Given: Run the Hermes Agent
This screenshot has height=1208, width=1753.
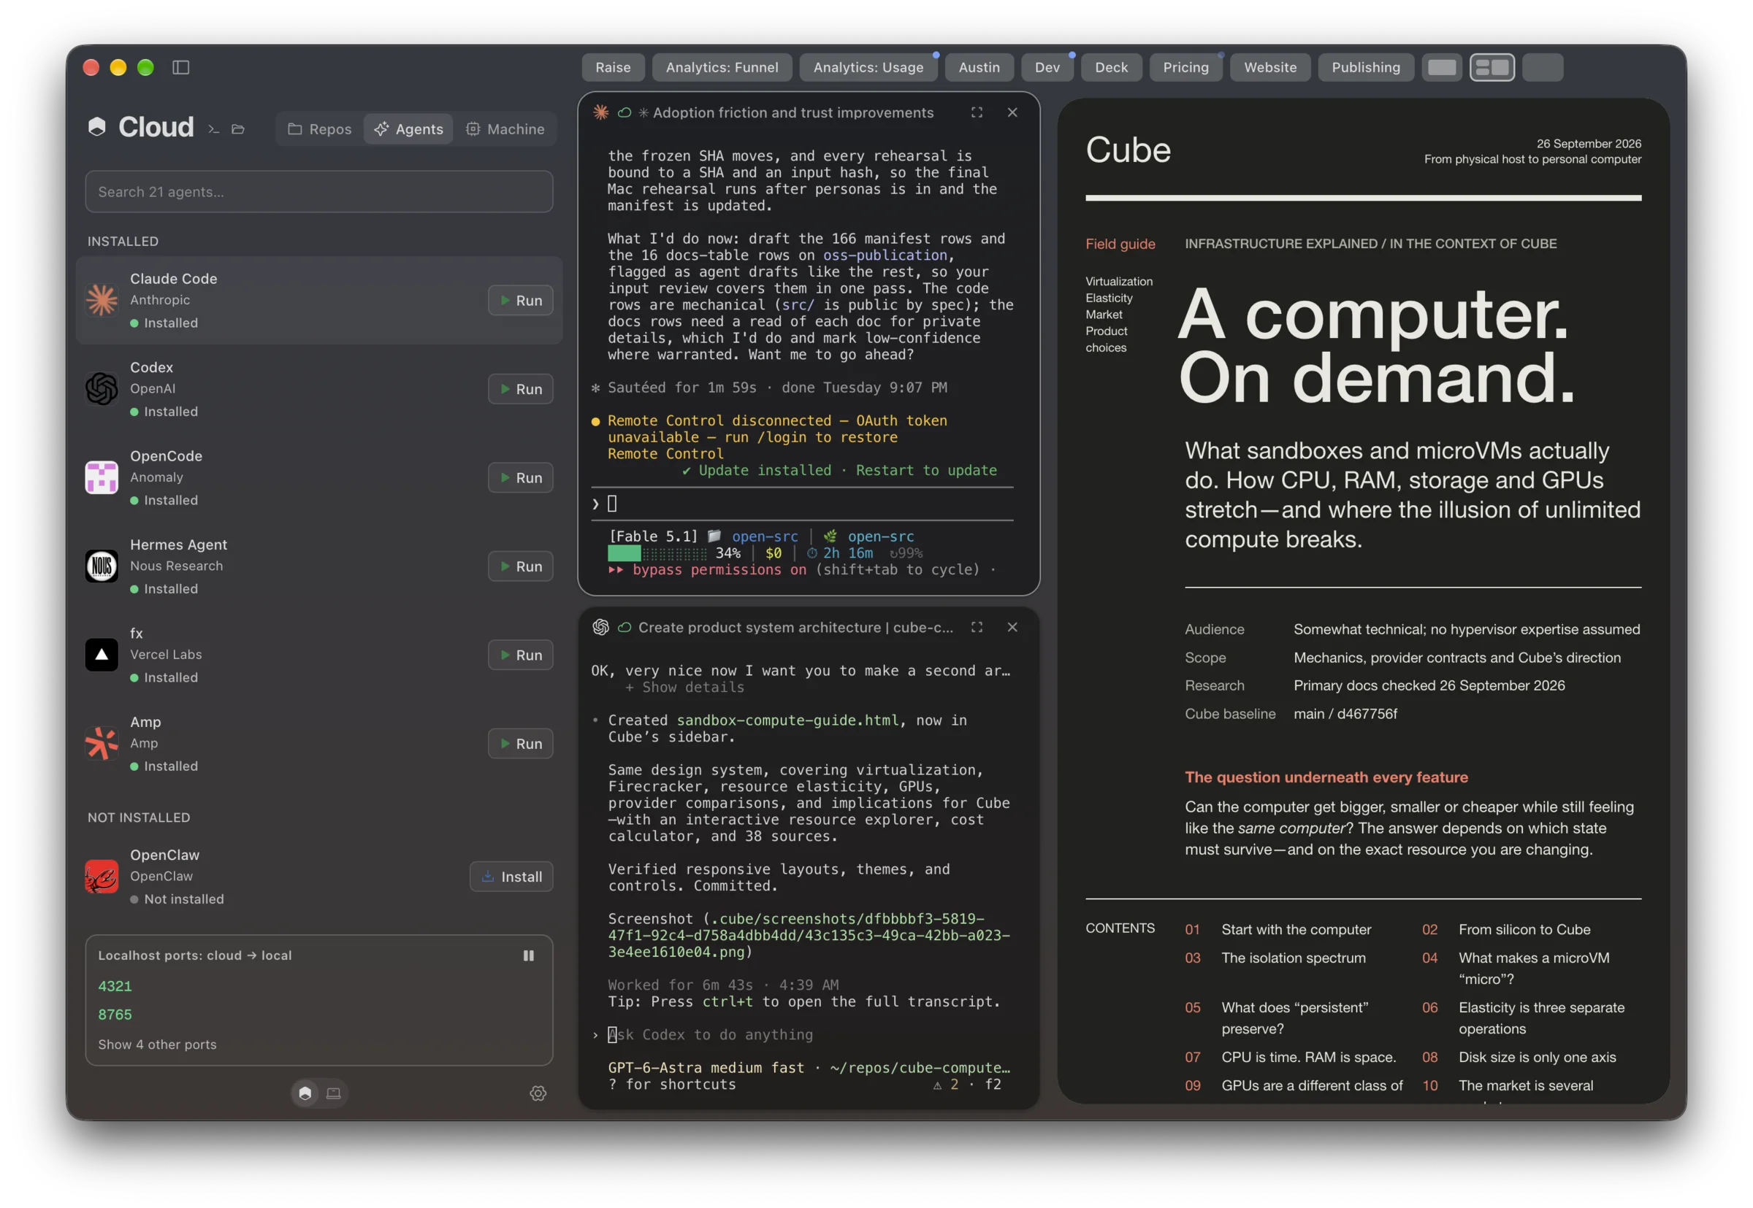Looking at the screenshot, I should point(520,566).
